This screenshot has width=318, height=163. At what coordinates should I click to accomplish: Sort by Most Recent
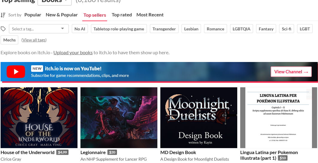coord(150,15)
